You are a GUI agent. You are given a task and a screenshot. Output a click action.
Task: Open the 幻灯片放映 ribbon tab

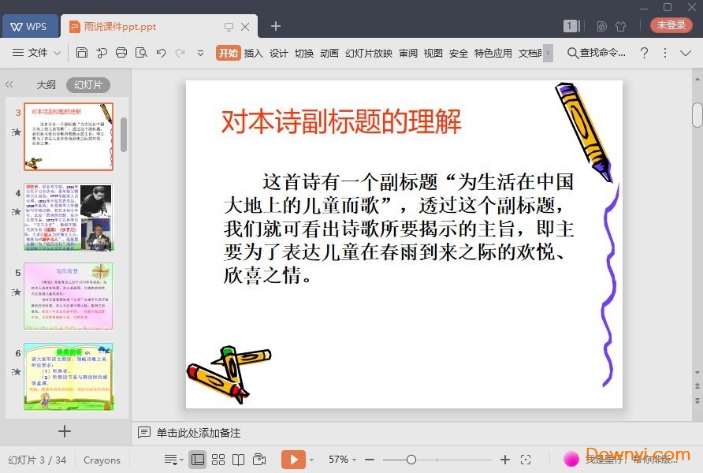click(368, 53)
